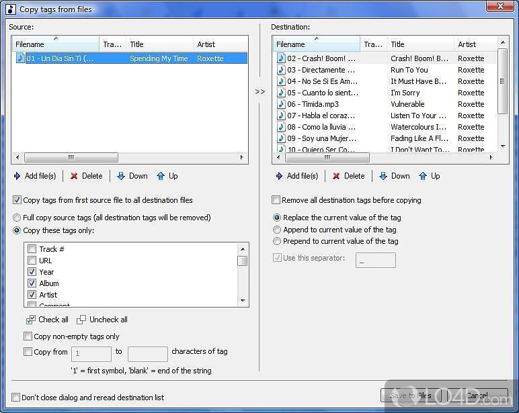Select the 'Run To You' title cell
Screen dimensions: 519x413
(409, 70)
